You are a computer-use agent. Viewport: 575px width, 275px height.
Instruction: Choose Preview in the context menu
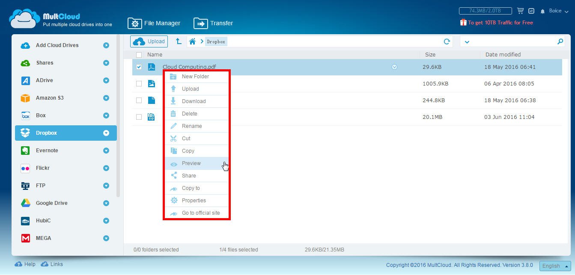(x=197, y=163)
